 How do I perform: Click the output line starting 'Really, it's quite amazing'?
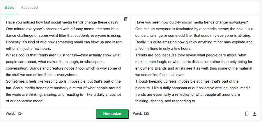point(194,42)
